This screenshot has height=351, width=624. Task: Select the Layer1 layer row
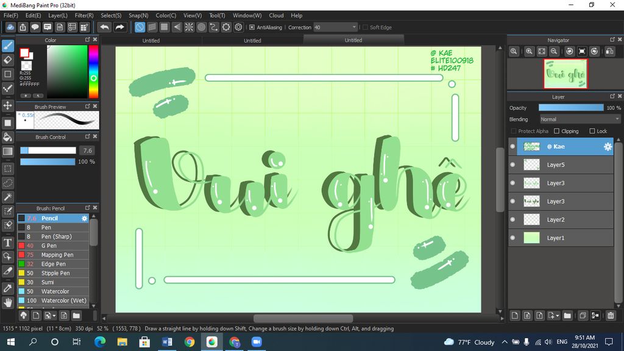coord(561,238)
